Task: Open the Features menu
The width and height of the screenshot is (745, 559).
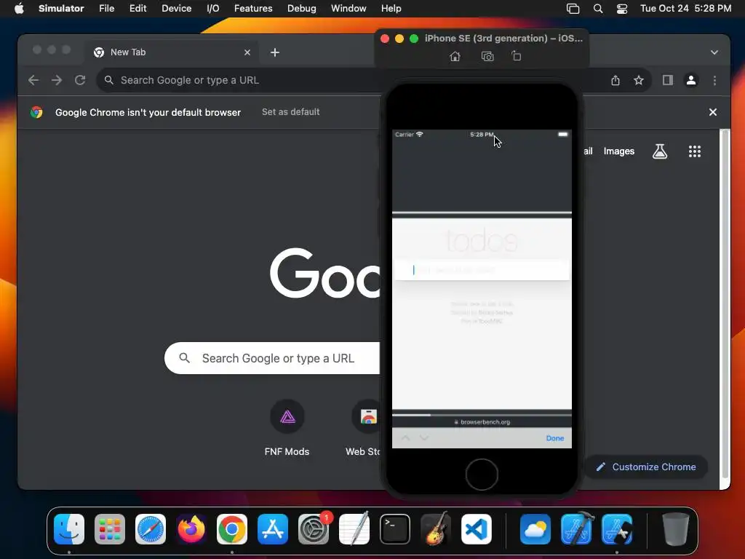Action: (253, 9)
